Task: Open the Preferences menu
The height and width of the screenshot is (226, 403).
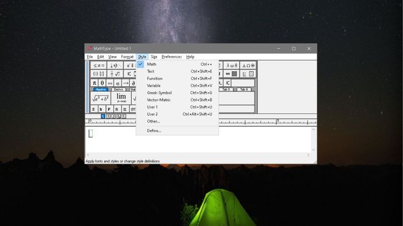Action: tap(172, 57)
